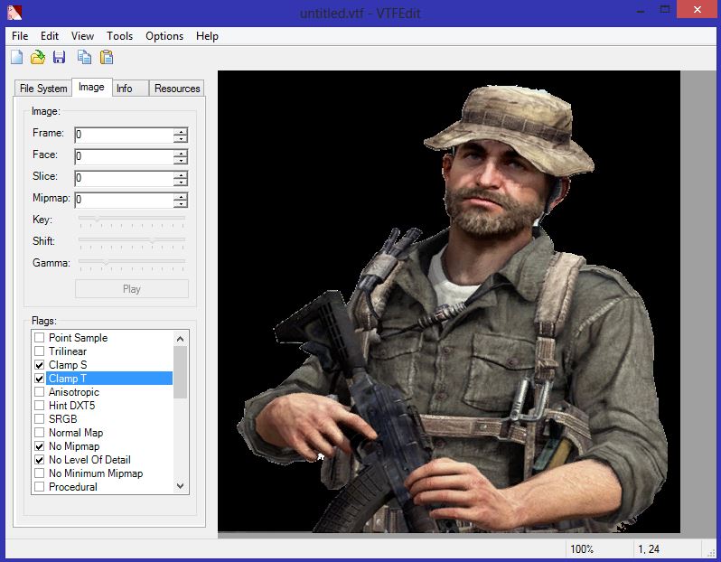The width and height of the screenshot is (721, 562).
Task: Click the New file toolbar icon
Action: pos(17,58)
